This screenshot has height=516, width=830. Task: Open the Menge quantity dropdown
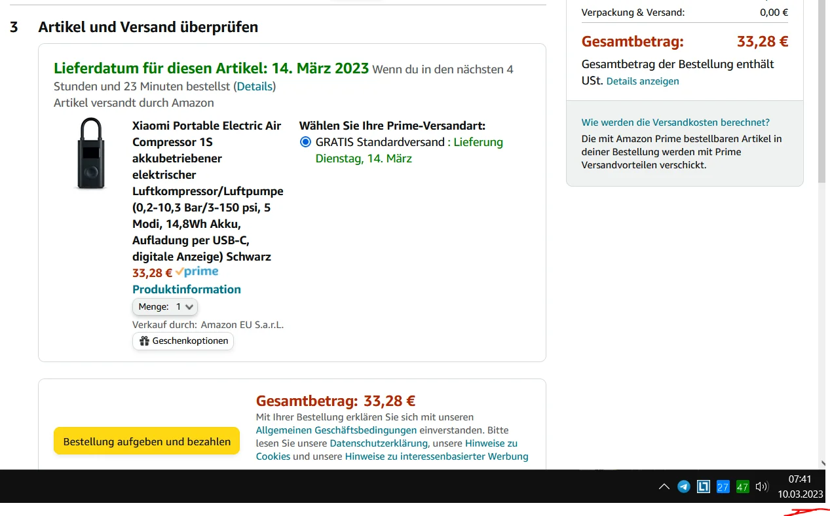coord(165,306)
